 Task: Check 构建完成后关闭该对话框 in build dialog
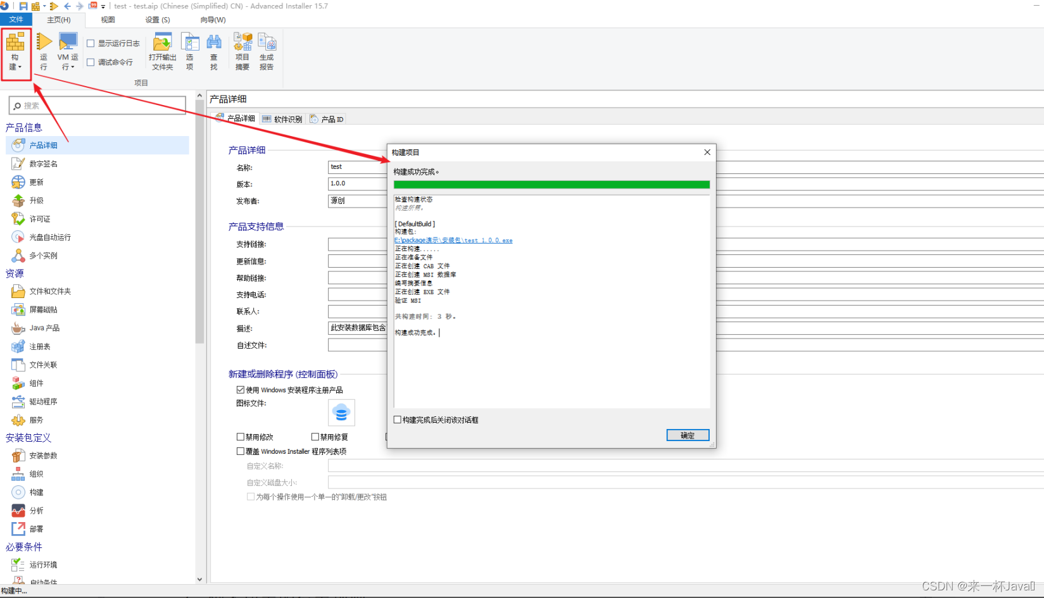click(x=398, y=420)
